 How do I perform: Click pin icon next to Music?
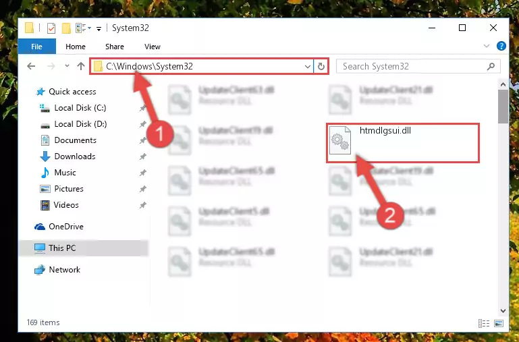tap(142, 173)
